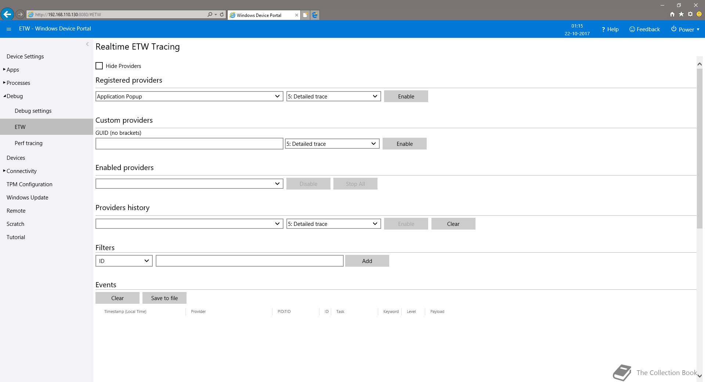Image resolution: width=705 pixels, height=382 pixels.
Task: Click the GUID input field
Action: point(189,144)
